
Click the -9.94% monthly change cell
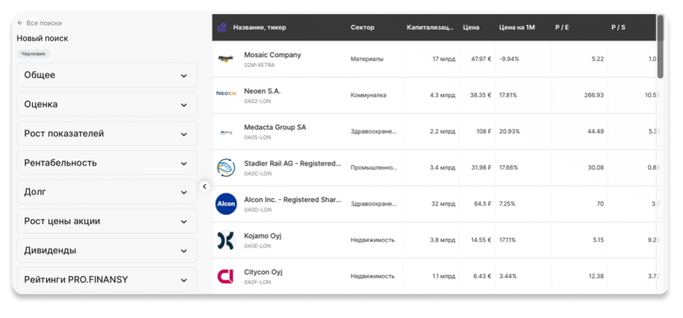point(509,59)
